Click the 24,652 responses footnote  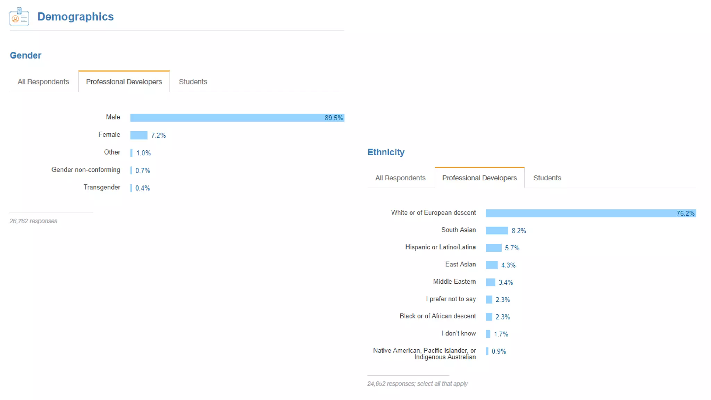(417, 384)
